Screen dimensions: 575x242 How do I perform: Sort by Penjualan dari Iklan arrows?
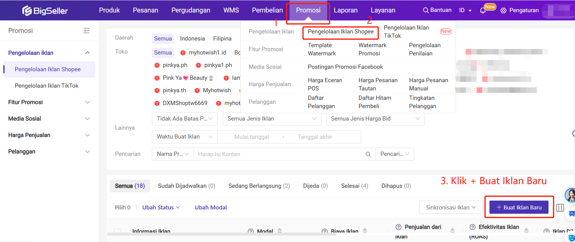[452, 230]
